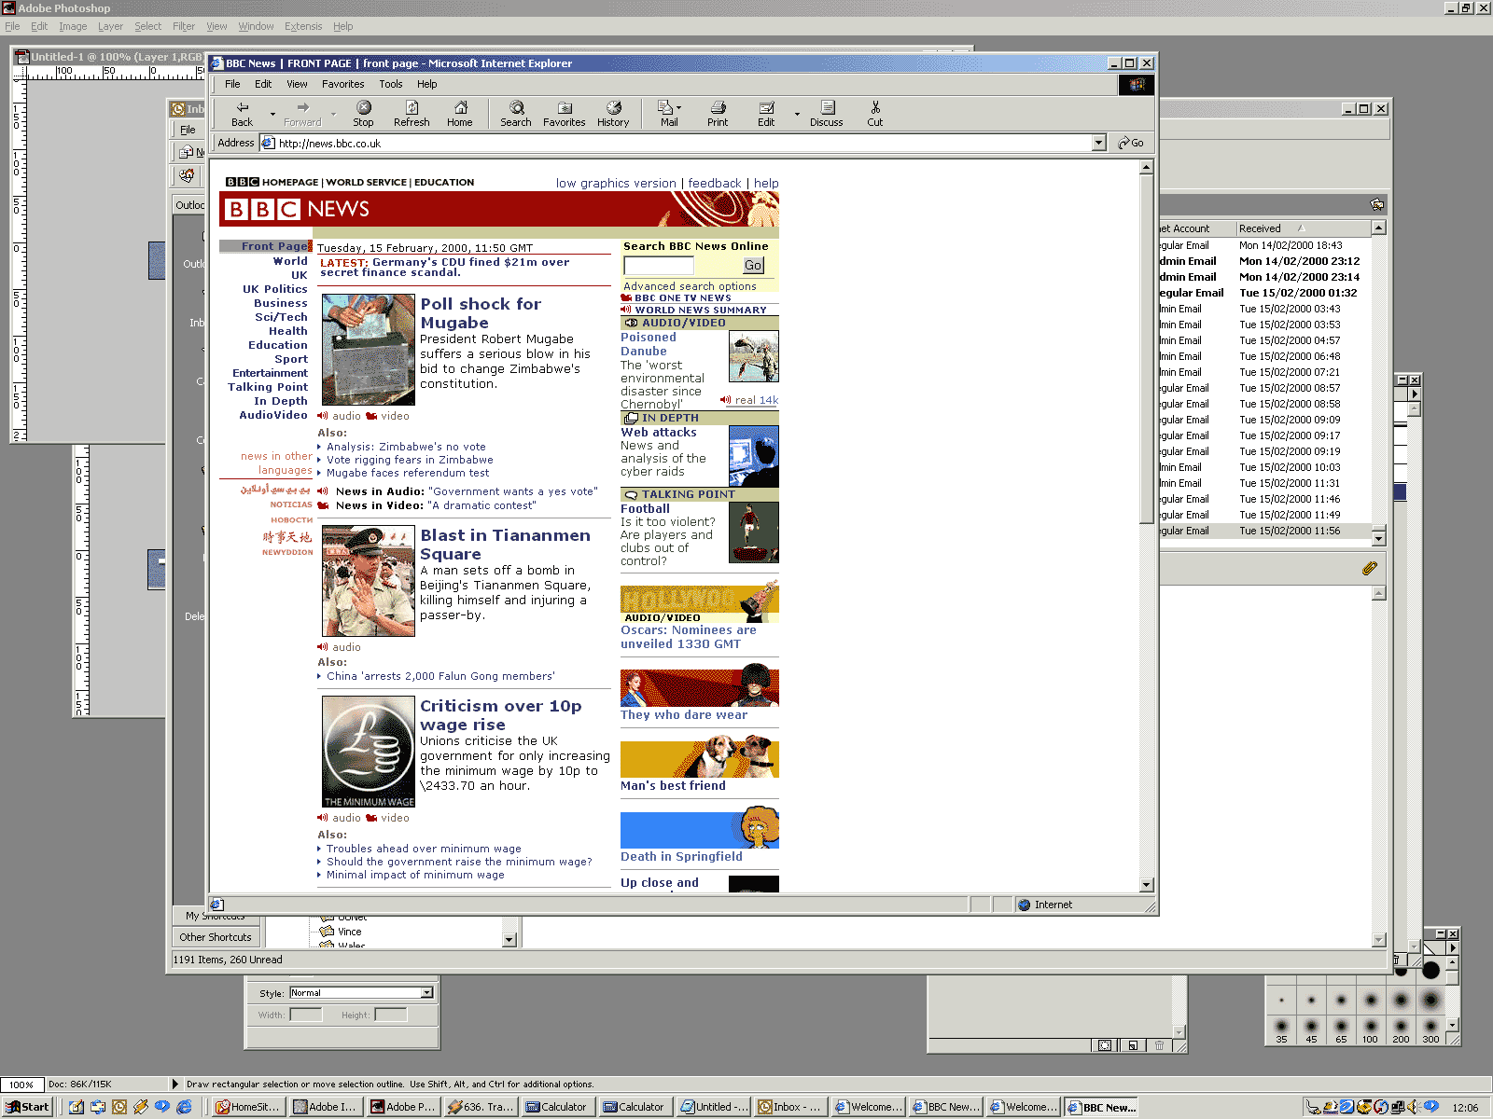
Task: Switch to the Inbox taskbar button
Action: [789, 1107]
